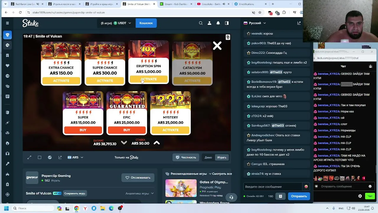The width and height of the screenshot is (378, 213).
Task: Expand the ARS currency dropdown under game
Action: 75,157
